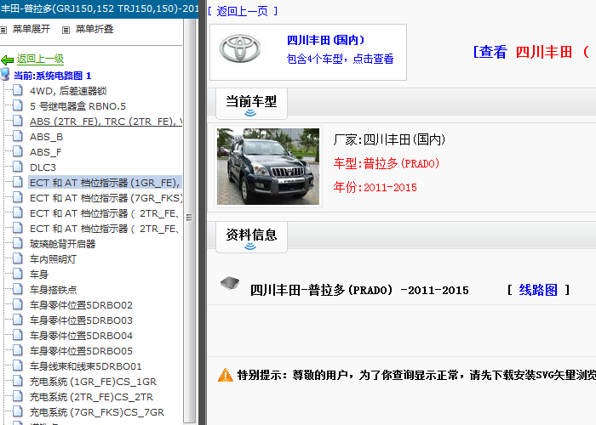Image resolution: width=596 pixels, height=425 pixels.
Task: Click the panel splitter grip handle
Action: click(x=189, y=218)
